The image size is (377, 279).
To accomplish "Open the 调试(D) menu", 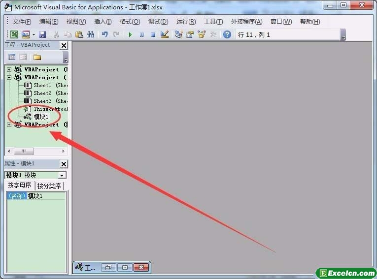I will click(158, 22).
